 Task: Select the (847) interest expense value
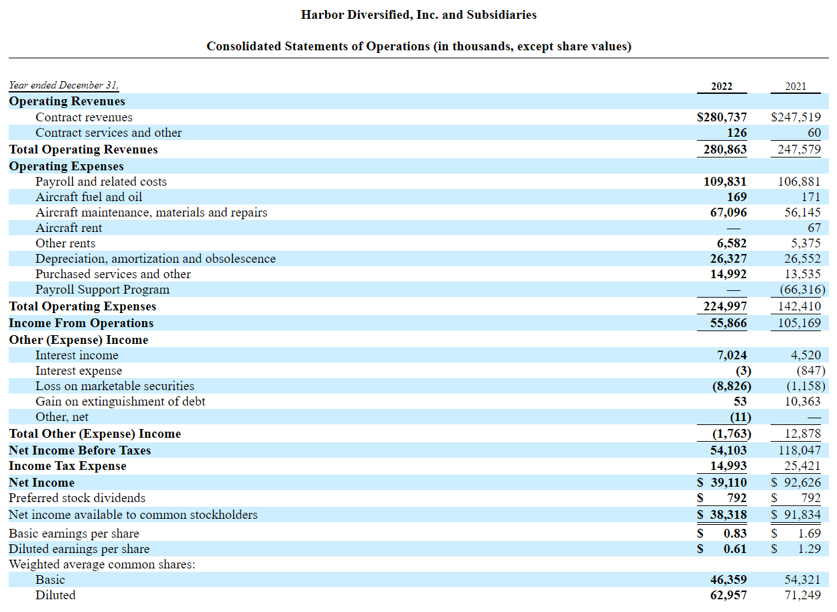click(810, 371)
